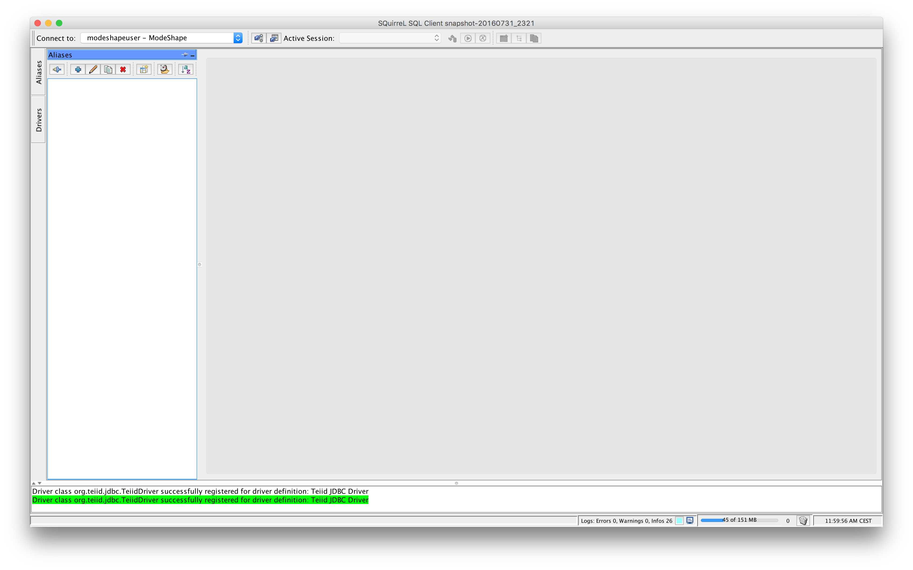Copy the selected alias

[108, 69]
